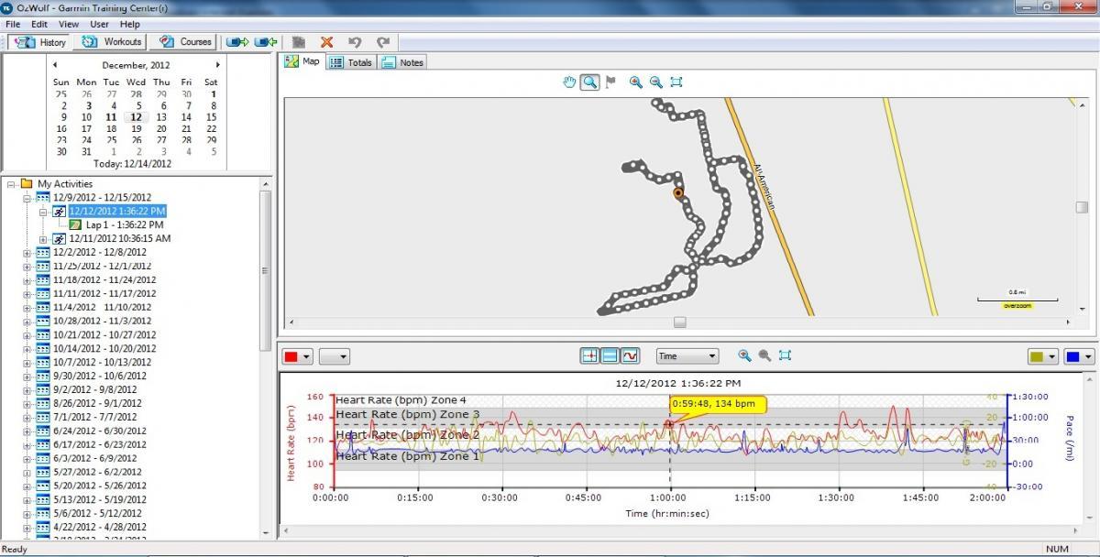Zoom in on the map with the plus magnifier
The height and width of the screenshot is (557, 1100).
(x=636, y=82)
